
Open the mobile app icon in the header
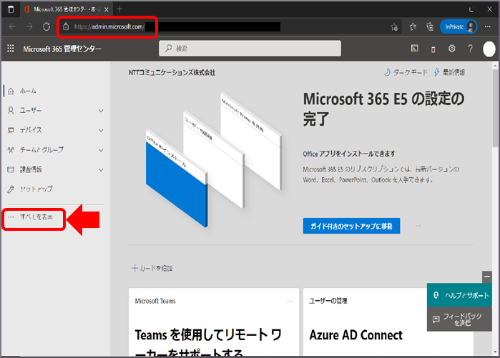433,49
